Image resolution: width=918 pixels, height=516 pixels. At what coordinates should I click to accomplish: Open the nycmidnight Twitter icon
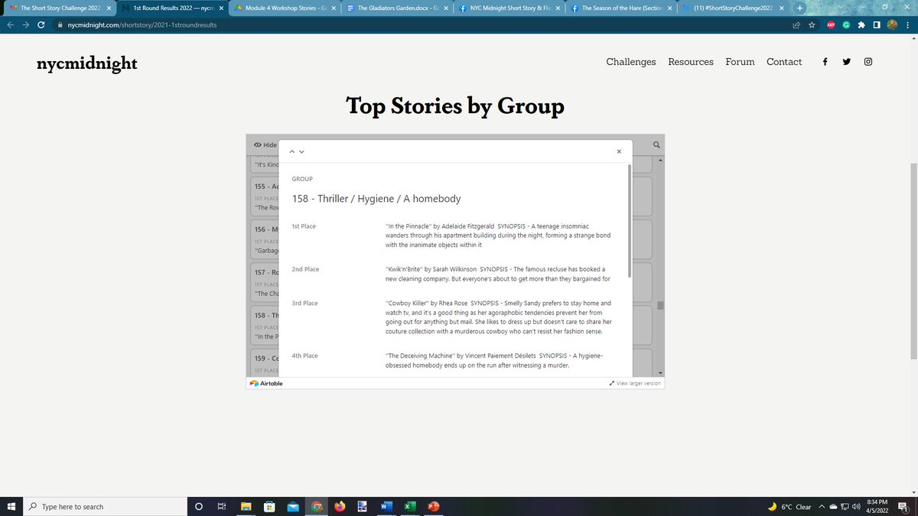pyautogui.click(x=846, y=62)
